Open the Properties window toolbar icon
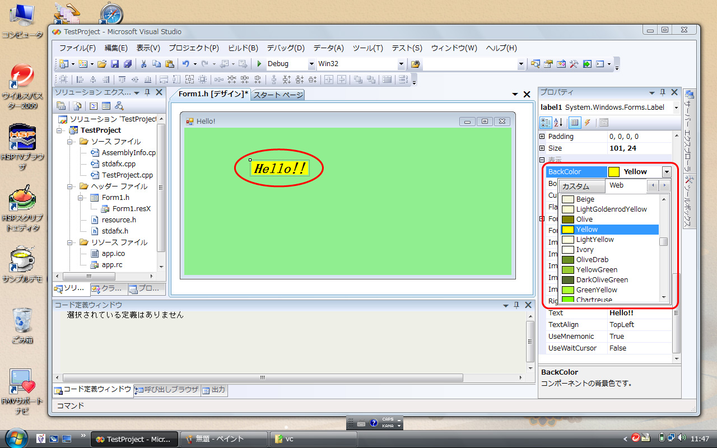This screenshot has width=717, height=448. [x=548, y=64]
